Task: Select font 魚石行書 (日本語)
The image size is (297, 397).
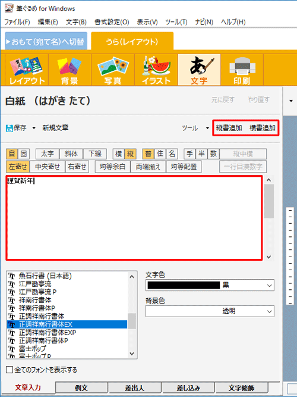Action: click(67, 276)
